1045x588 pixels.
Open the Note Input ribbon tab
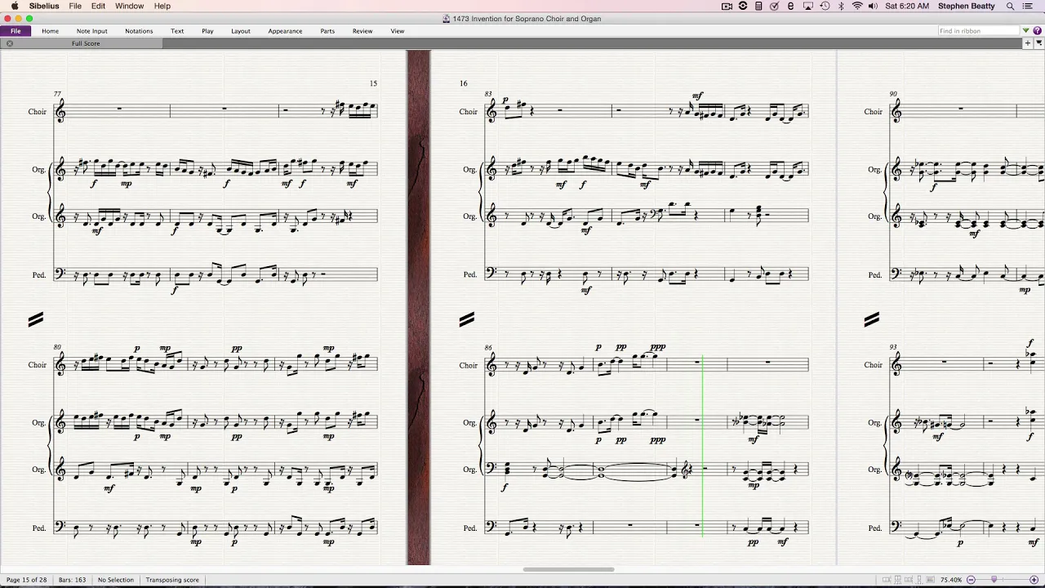click(91, 31)
